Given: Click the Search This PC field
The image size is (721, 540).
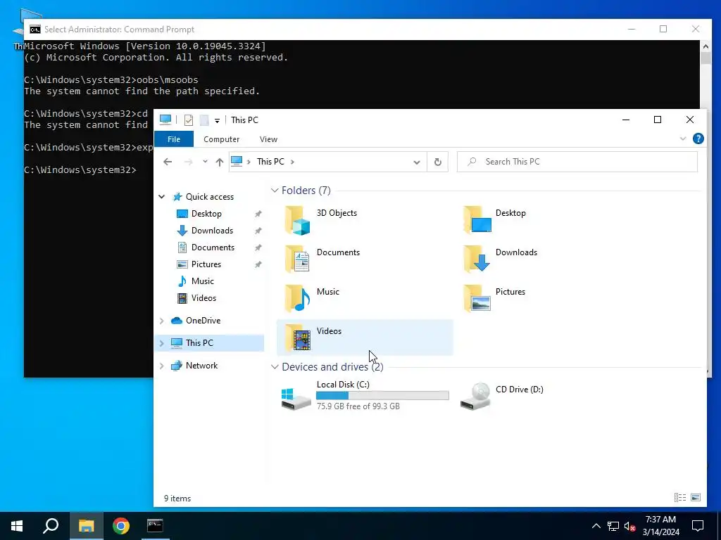Looking at the screenshot, I should [577, 162].
